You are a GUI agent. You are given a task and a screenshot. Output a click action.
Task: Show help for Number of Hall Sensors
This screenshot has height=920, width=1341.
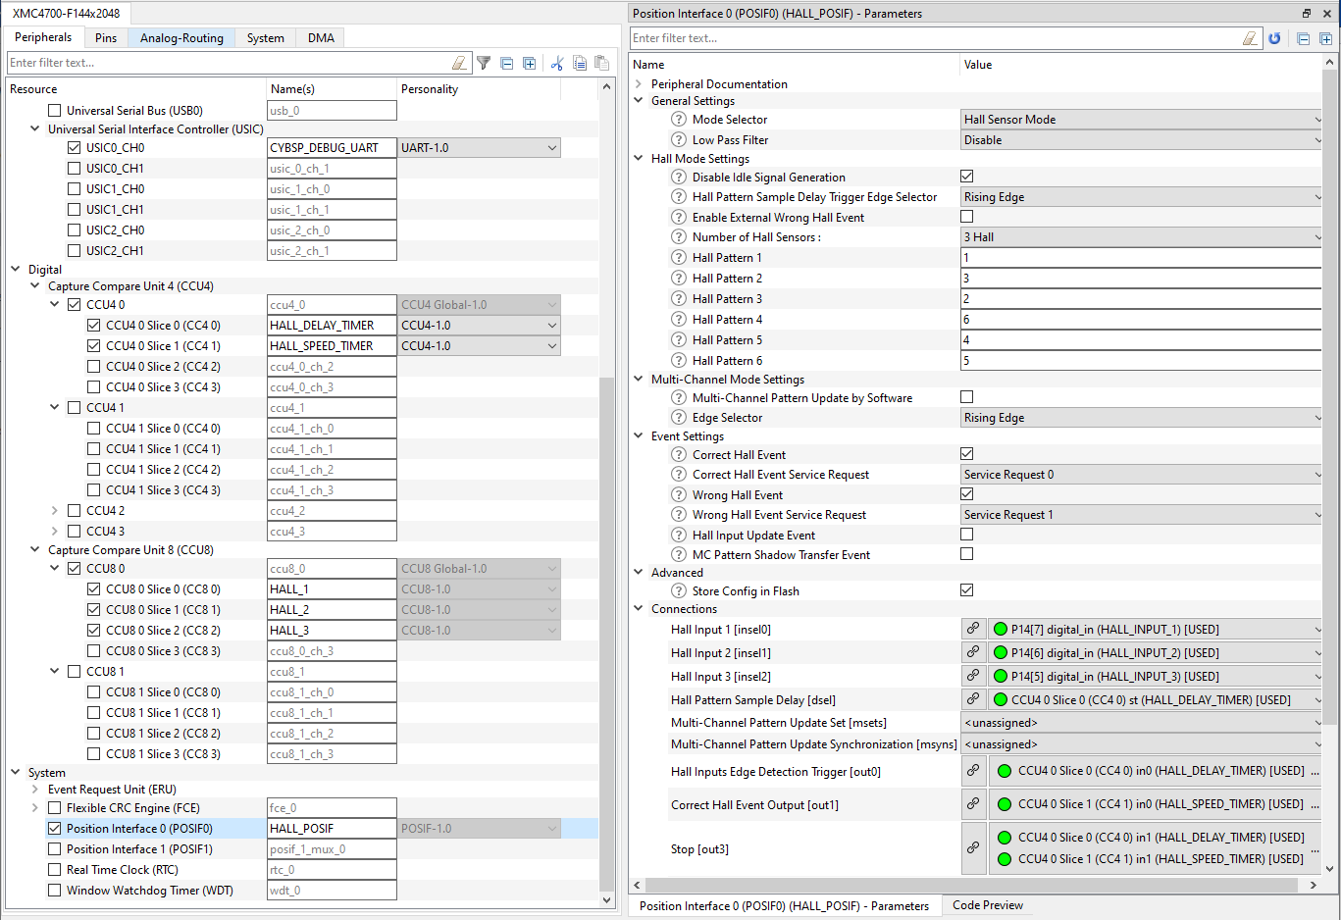[x=679, y=237]
